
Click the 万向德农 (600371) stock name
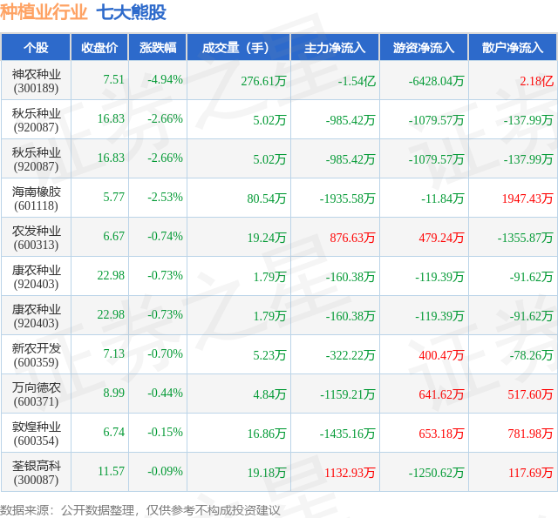pos(36,394)
